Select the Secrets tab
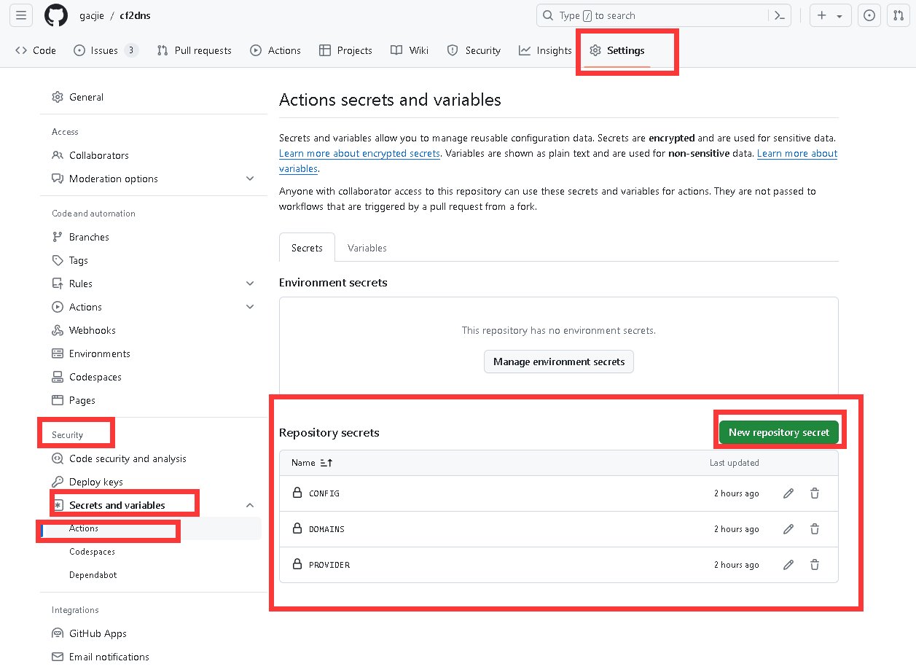 pos(307,248)
